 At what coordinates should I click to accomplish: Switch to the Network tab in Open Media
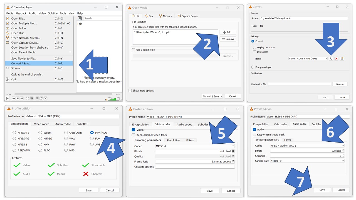[x=165, y=16]
